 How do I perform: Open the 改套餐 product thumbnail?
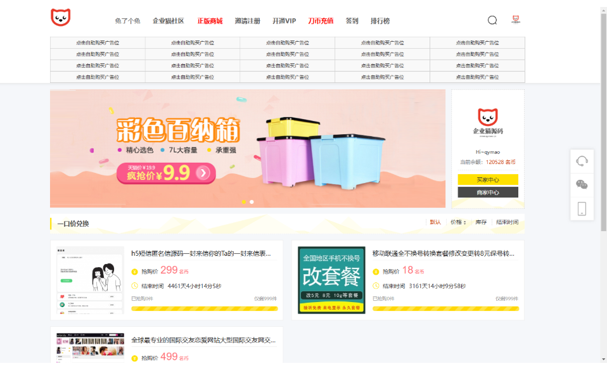click(331, 280)
